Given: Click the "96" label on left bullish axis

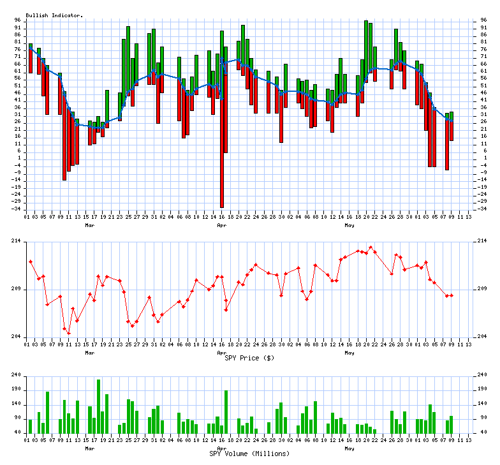Looking at the screenshot, I should 19,20.
